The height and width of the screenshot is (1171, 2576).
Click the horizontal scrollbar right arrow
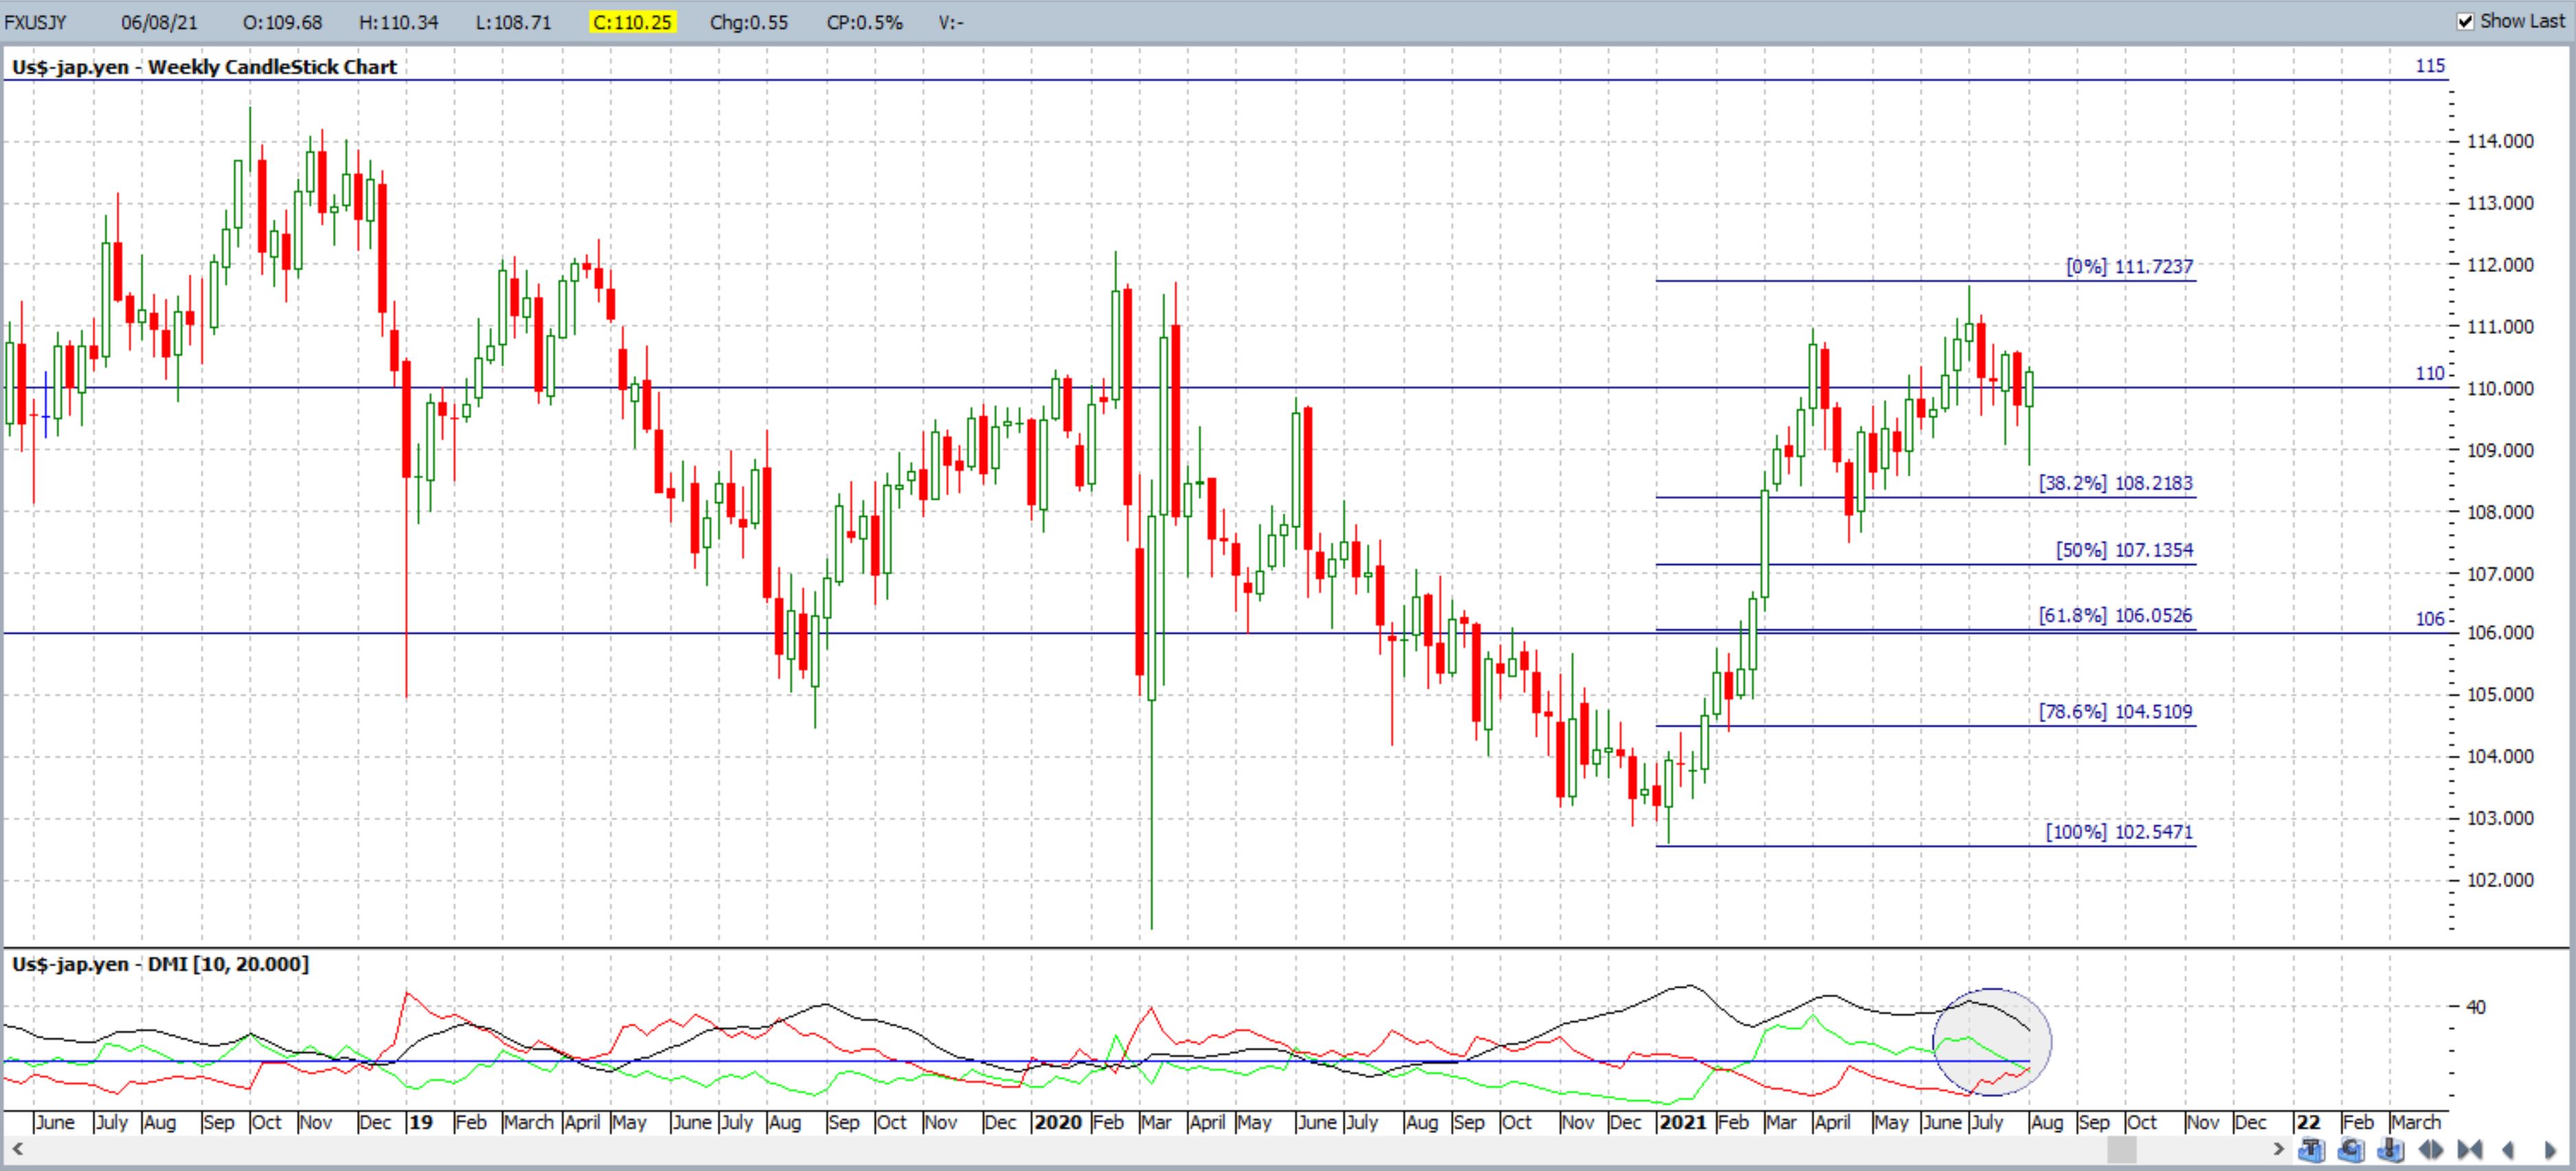(2279, 1150)
